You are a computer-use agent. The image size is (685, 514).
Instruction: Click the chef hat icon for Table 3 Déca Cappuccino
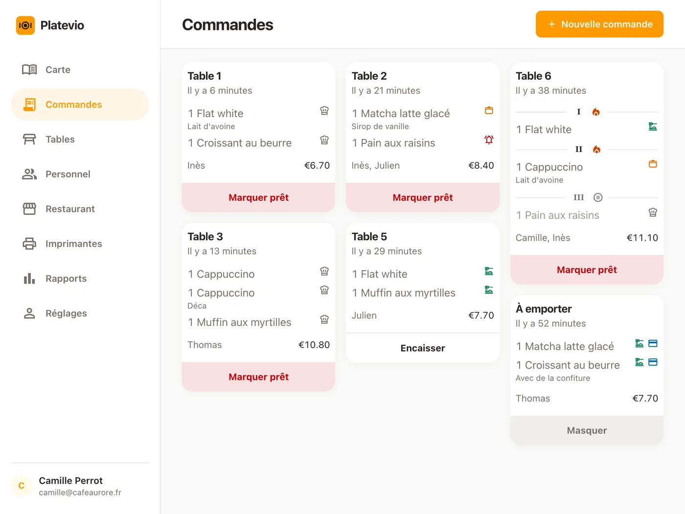(324, 290)
